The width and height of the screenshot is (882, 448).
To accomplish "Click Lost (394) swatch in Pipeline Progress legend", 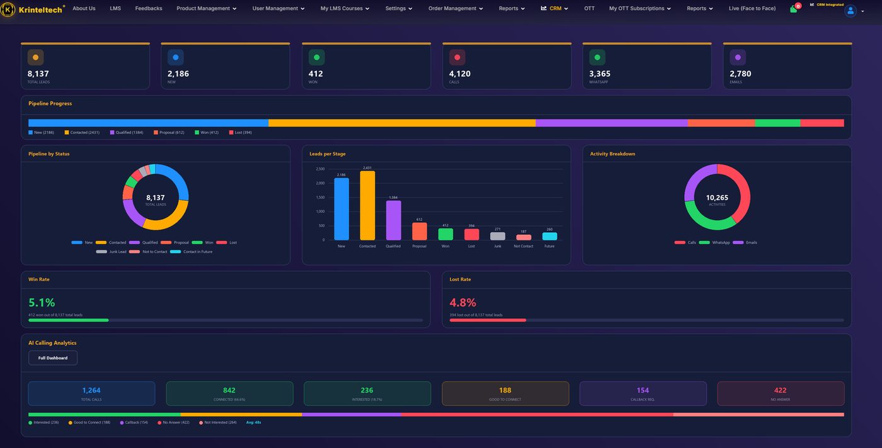I will click(x=231, y=133).
